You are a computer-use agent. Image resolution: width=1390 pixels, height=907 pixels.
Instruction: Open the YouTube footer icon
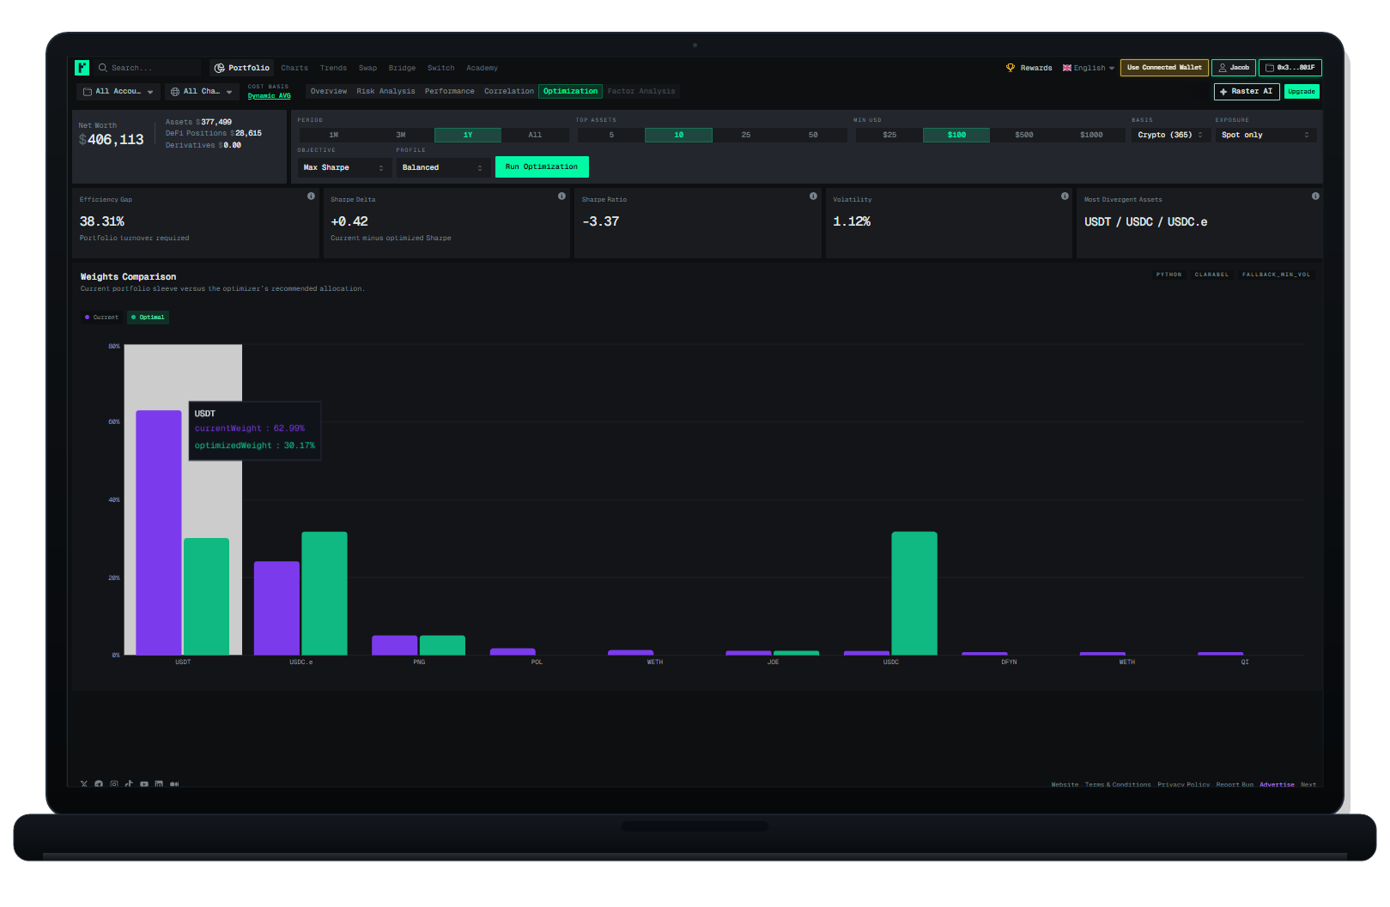(x=144, y=783)
